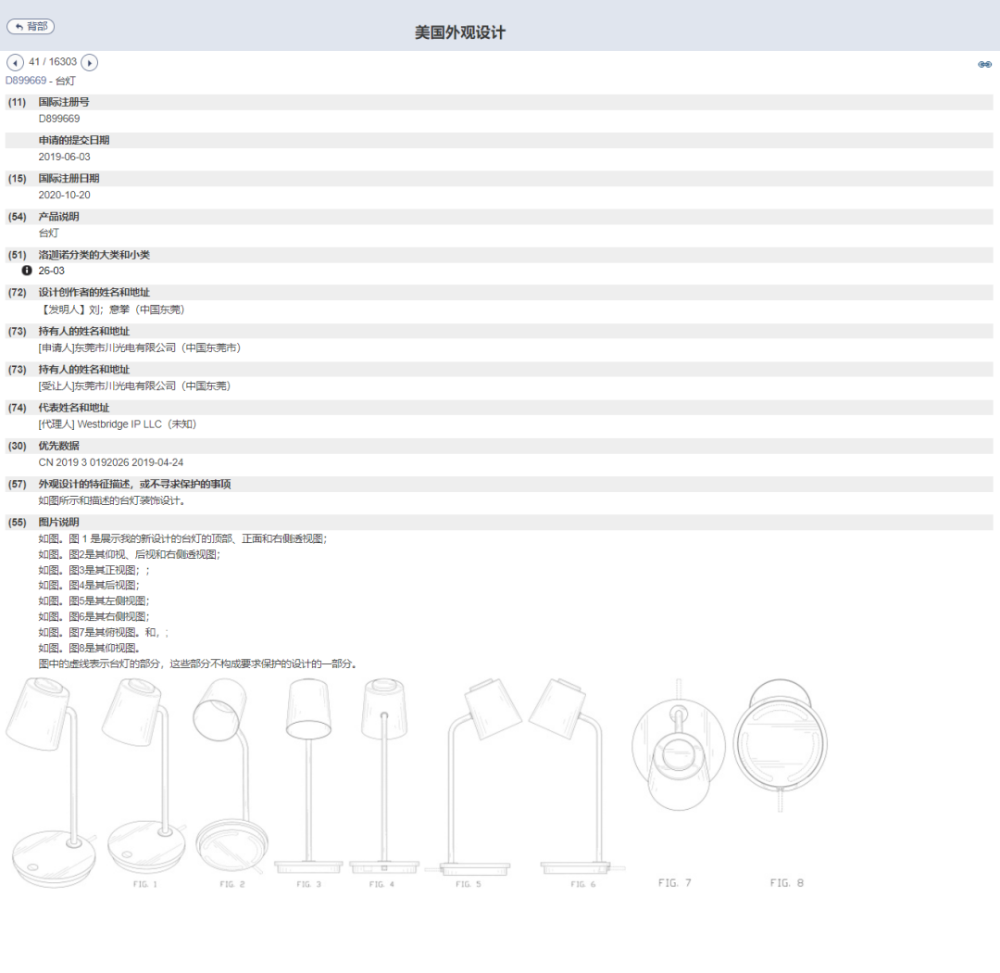1000x973 pixels.
Task: Open the FIG. 7 top view thumbnail
Action: [678, 783]
